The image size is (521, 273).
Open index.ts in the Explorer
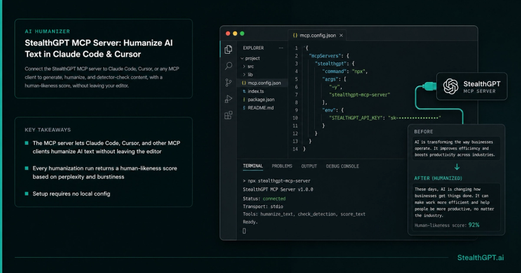253,91
